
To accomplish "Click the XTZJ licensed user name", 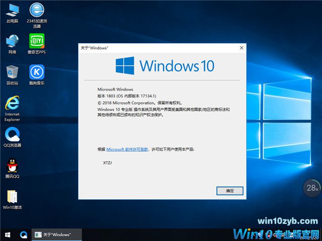I will (x=107, y=163).
